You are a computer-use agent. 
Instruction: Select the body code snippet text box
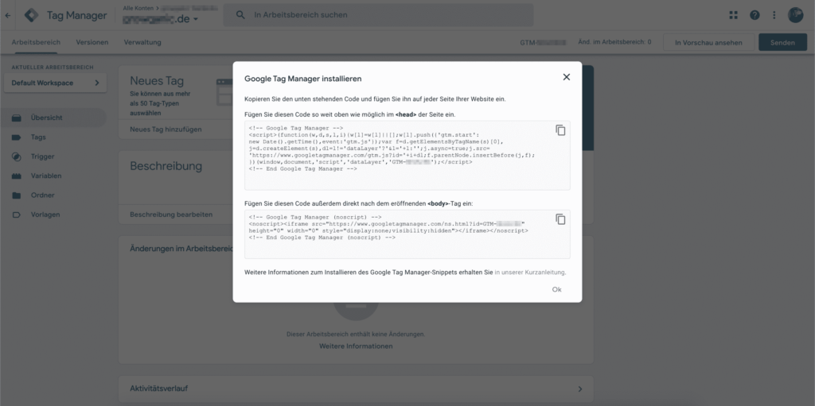tap(407, 234)
